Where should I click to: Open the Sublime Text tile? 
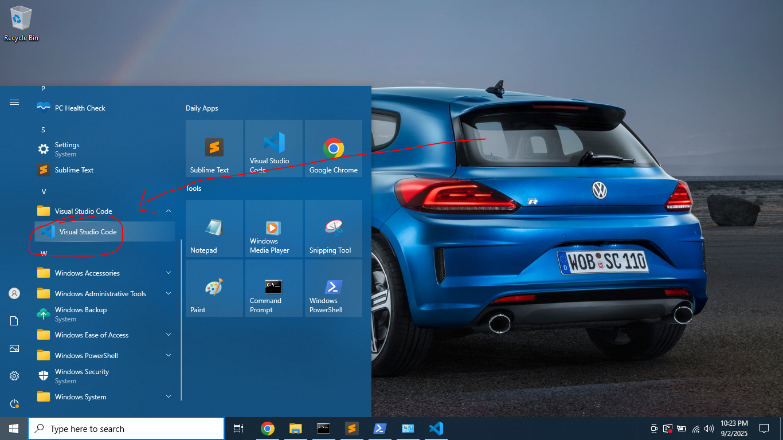click(x=214, y=148)
